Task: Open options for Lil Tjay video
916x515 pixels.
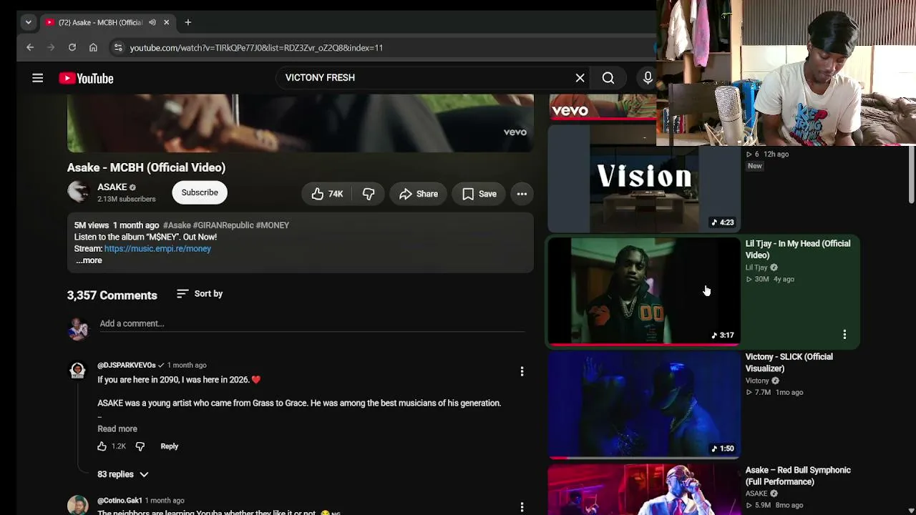Action: [x=844, y=335]
